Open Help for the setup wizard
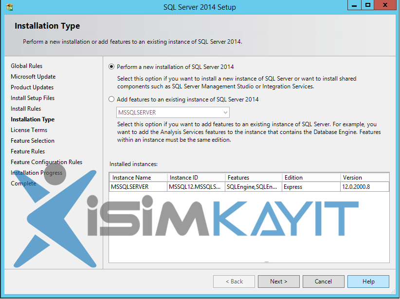400x299 pixels. point(368,282)
